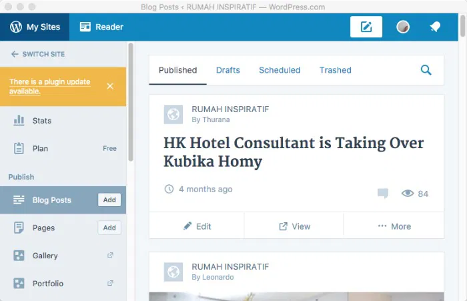Viewport: 467px width, 301px height.
Task: Open the HK Hotel Consultant post title
Action: [294, 152]
